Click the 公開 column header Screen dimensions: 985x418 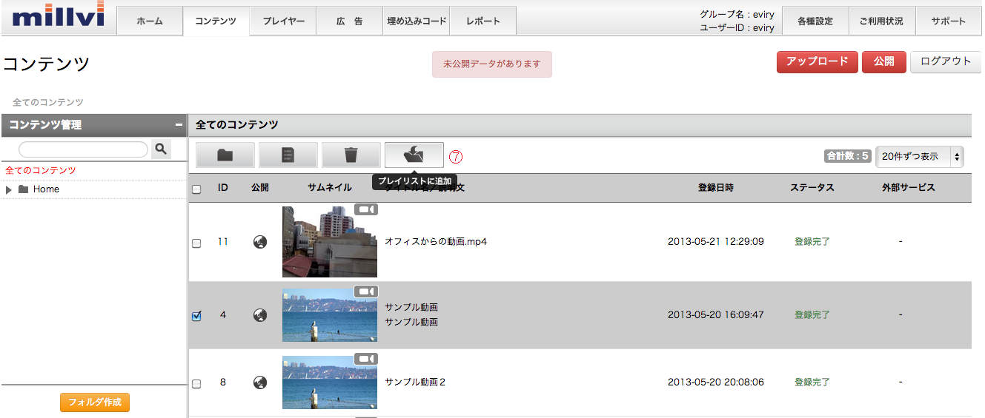pyautogui.click(x=260, y=188)
